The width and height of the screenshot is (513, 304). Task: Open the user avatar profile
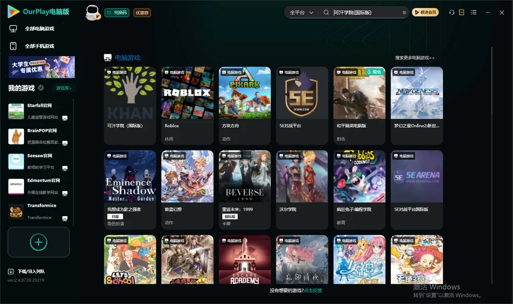(x=92, y=13)
